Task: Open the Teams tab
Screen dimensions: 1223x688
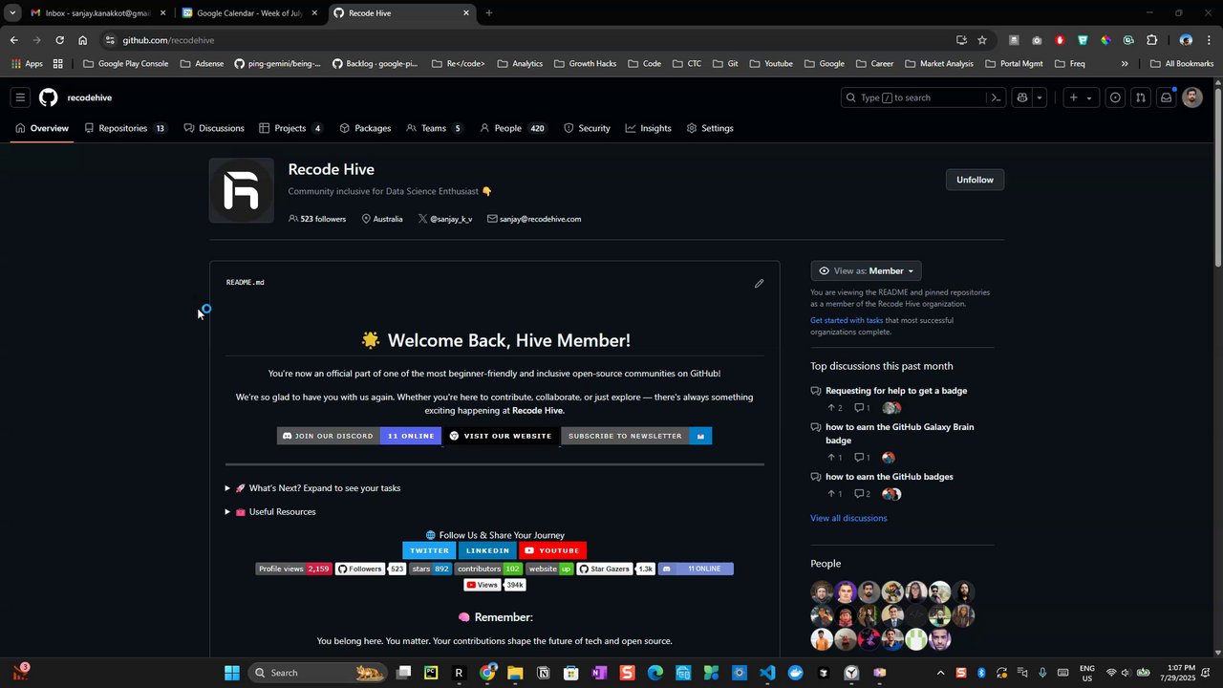Action: click(435, 128)
